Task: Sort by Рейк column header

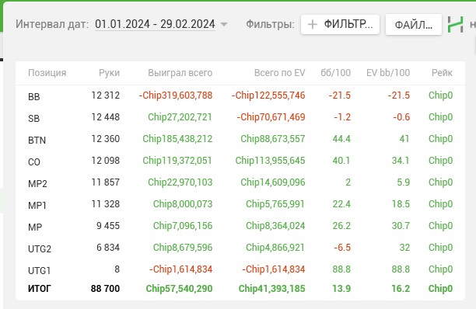Action: pyautogui.click(x=442, y=73)
